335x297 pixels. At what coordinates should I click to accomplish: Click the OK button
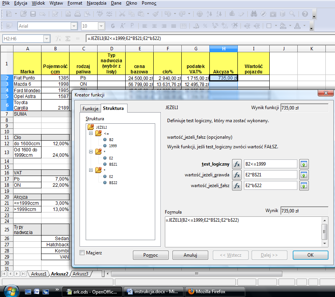310,255
